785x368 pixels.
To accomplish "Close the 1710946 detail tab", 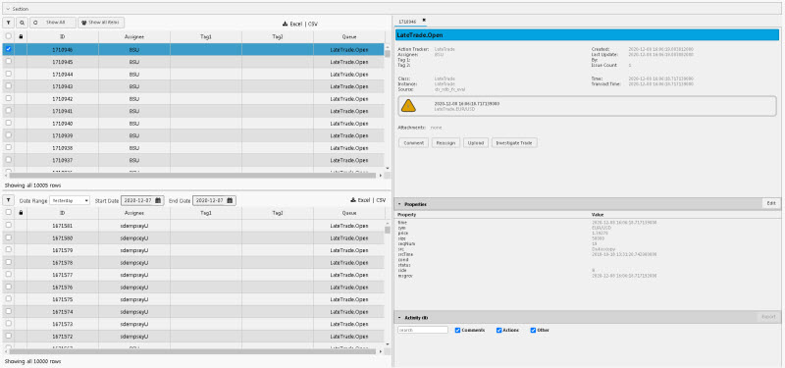I will pos(424,20).
